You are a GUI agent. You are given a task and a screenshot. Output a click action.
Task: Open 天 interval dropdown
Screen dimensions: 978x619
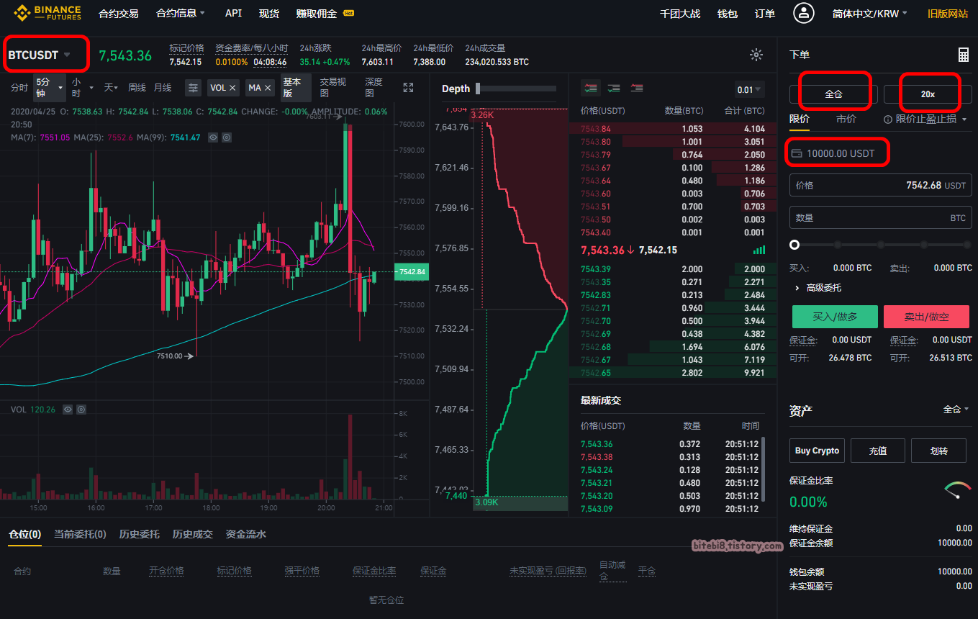point(111,87)
